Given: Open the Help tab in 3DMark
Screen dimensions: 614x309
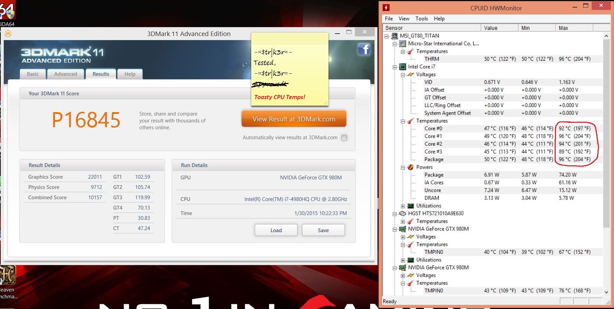Looking at the screenshot, I should [130, 74].
